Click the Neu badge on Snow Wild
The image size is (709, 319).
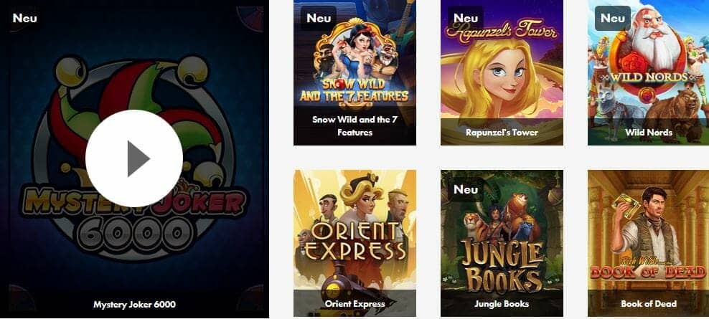tap(319, 18)
